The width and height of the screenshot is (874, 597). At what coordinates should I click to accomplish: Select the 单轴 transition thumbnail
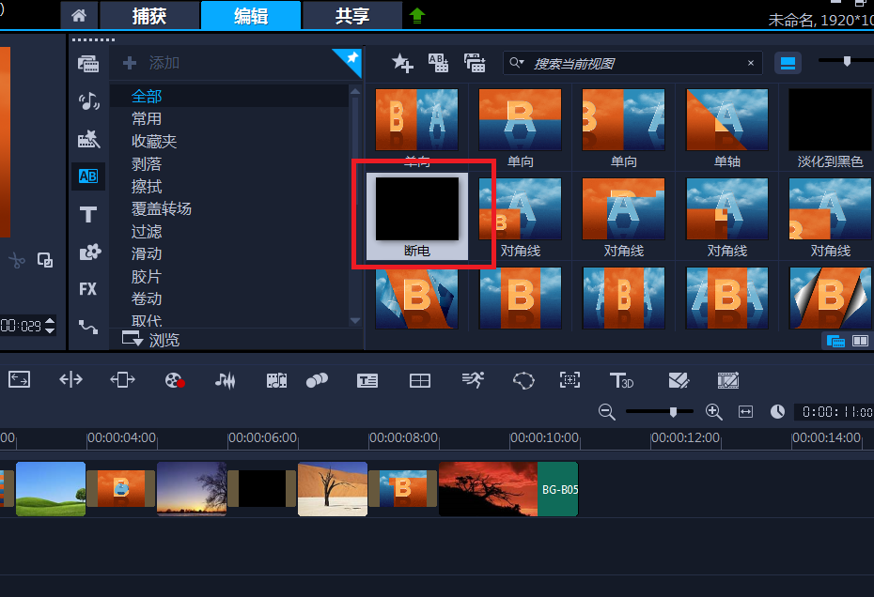(x=726, y=128)
